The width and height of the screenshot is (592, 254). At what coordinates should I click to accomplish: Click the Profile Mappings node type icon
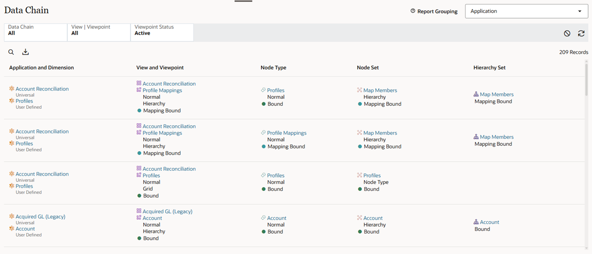(263, 133)
